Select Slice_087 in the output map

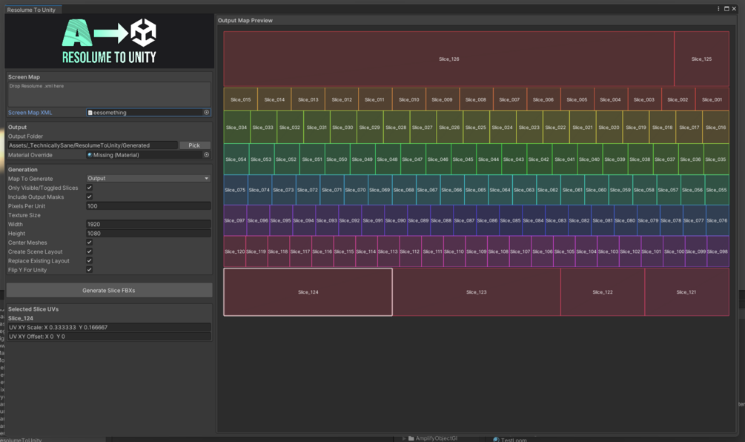(x=464, y=220)
